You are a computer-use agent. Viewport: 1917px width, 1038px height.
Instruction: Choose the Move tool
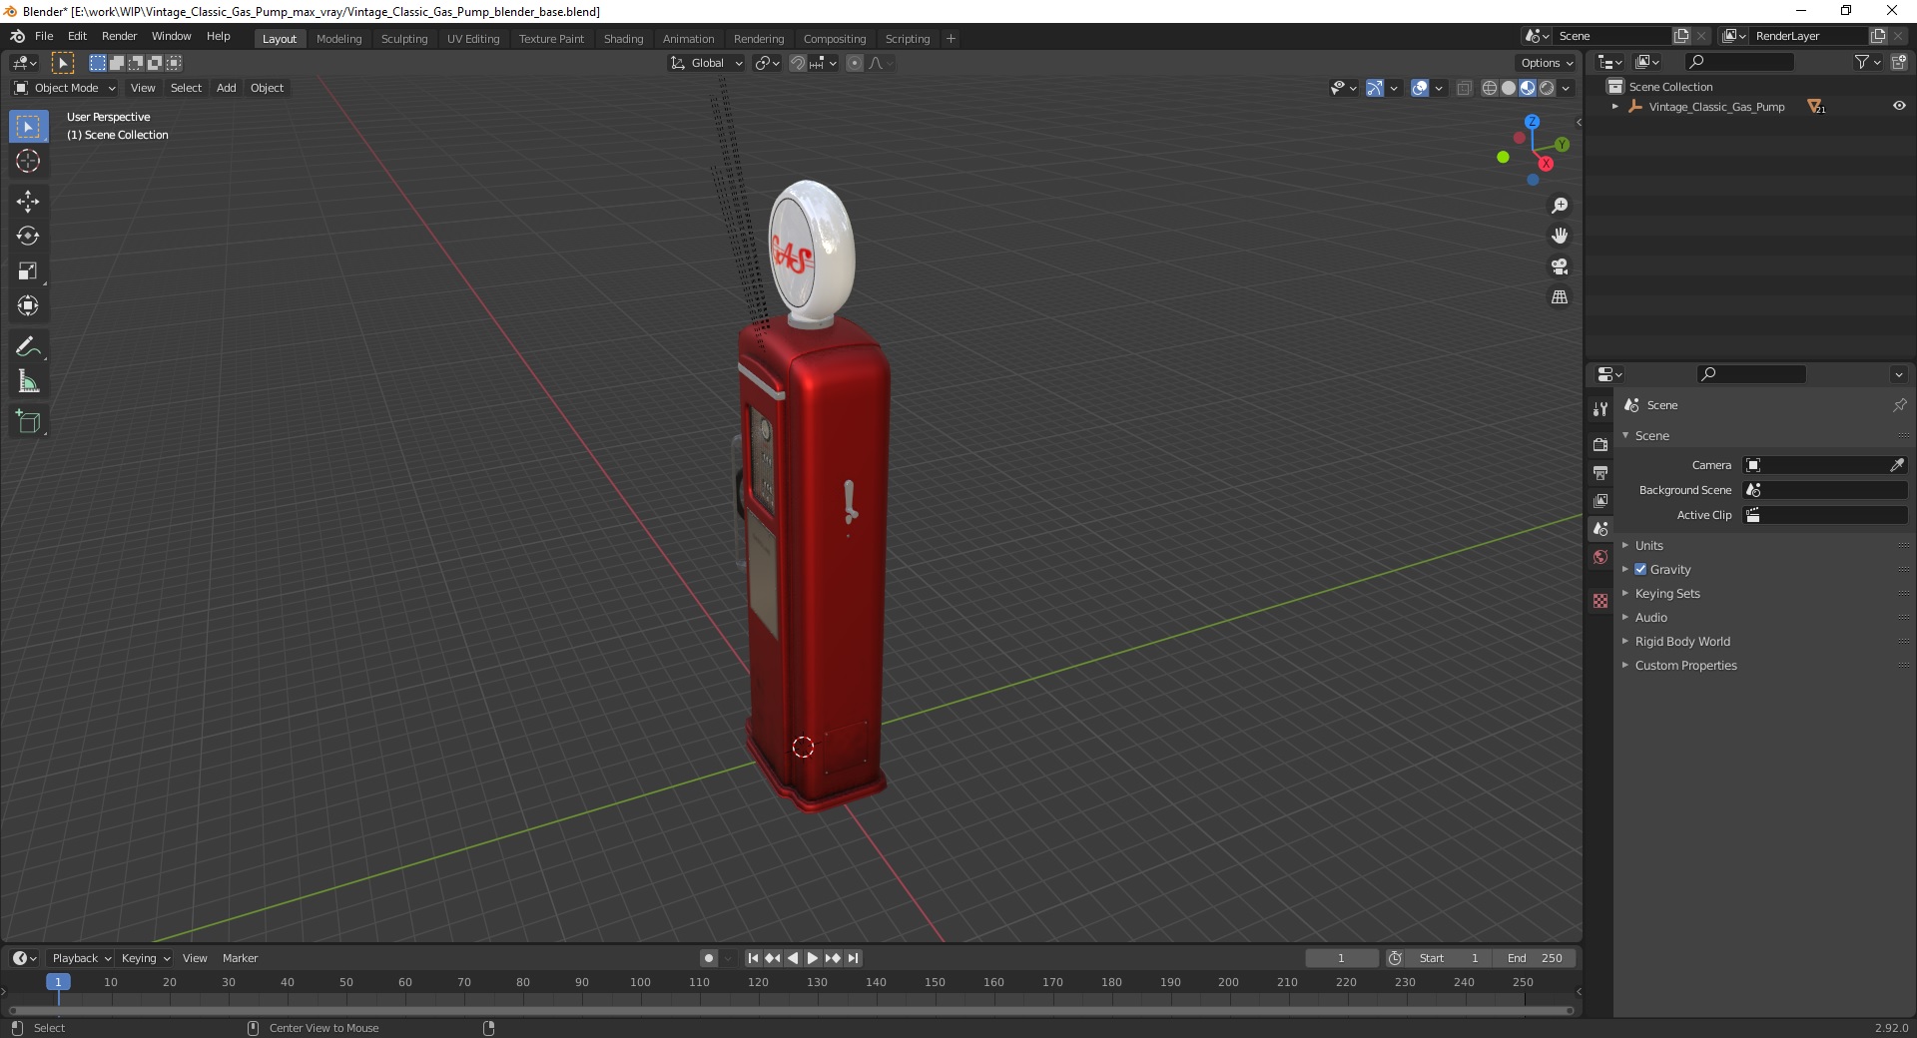point(28,202)
